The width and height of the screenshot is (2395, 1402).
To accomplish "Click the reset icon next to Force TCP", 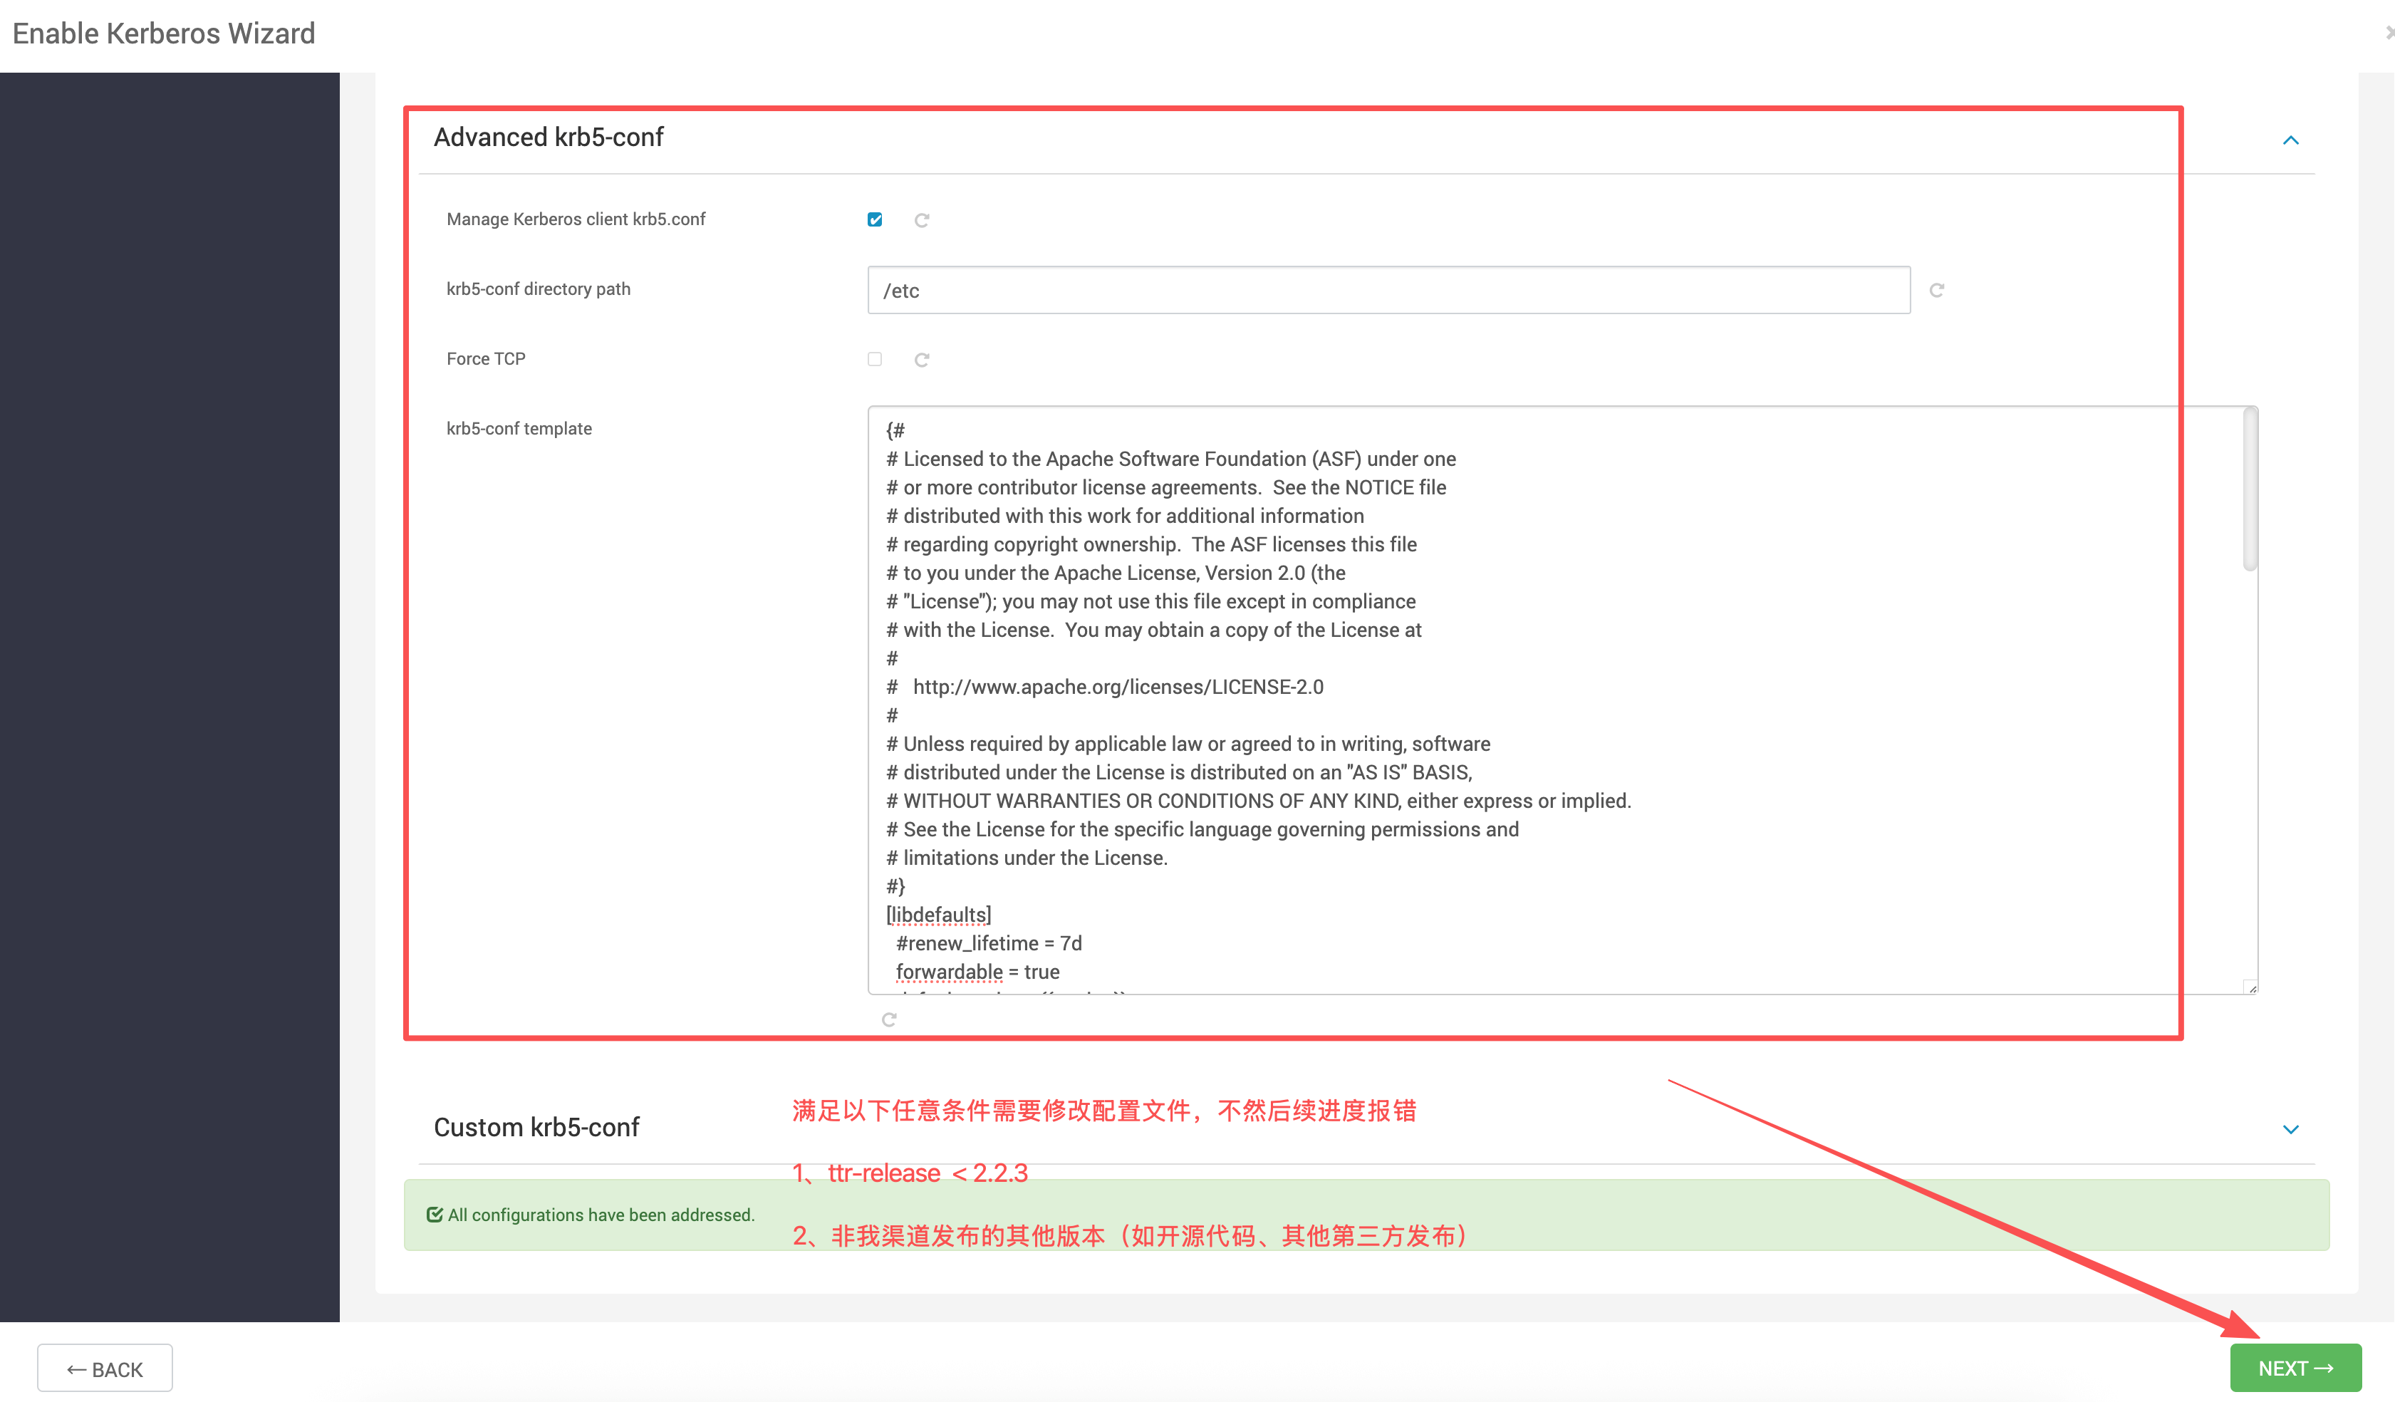I will (921, 360).
